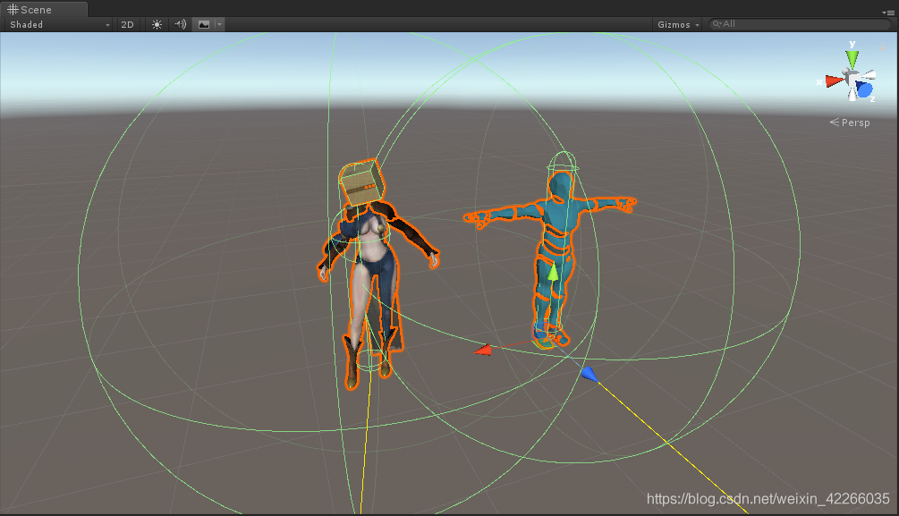Grab the blue Z move arrow handle

589,375
